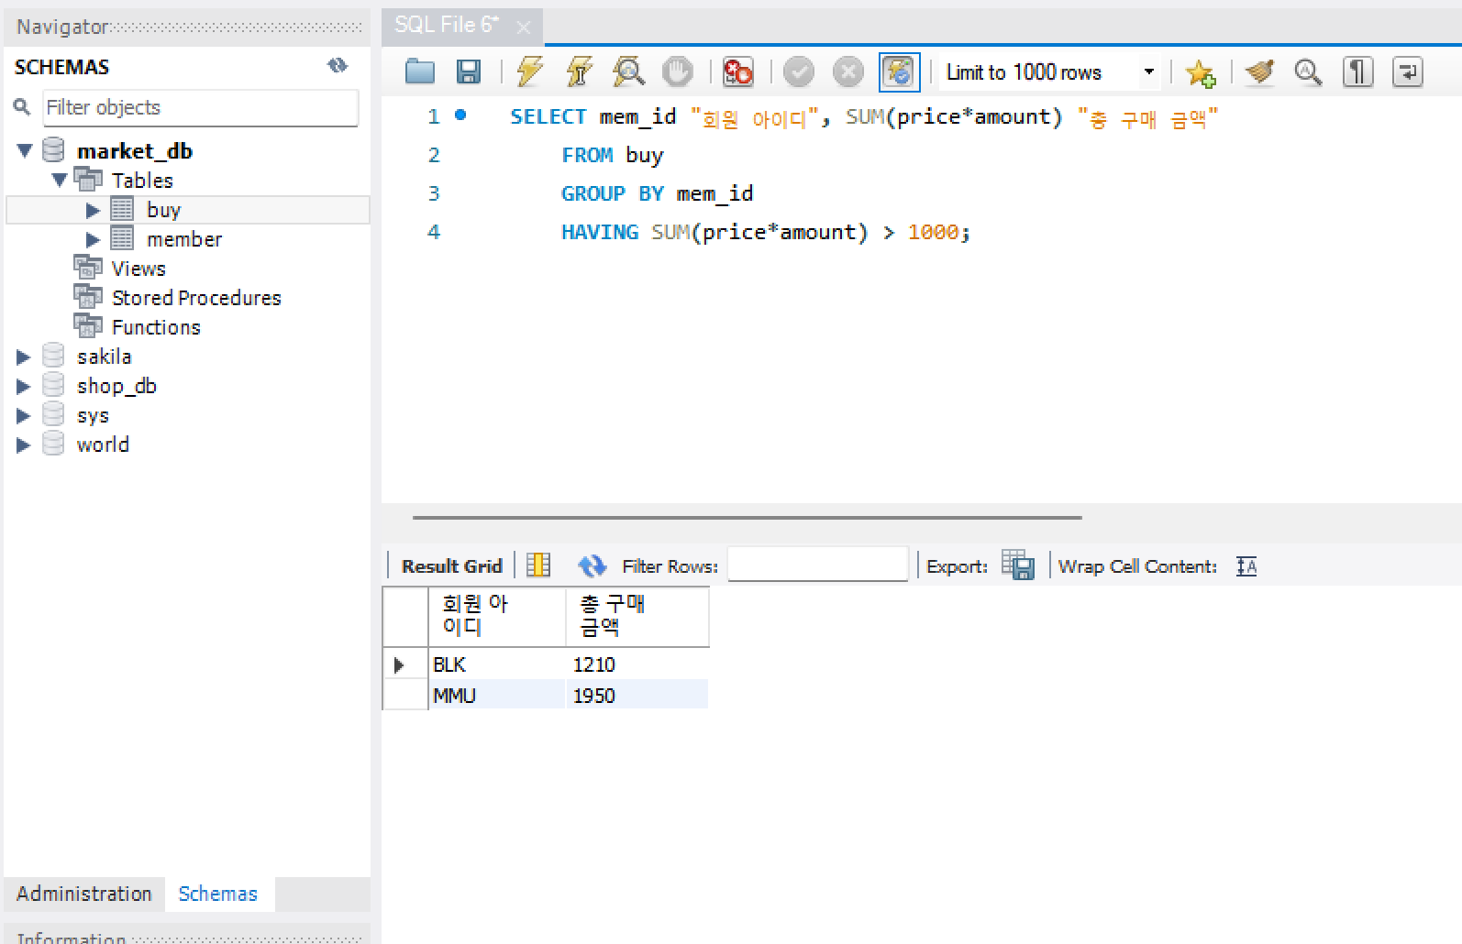Viewport: 1462px width, 944px height.
Task: Rollback transaction X icon
Action: pyautogui.click(x=848, y=71)
